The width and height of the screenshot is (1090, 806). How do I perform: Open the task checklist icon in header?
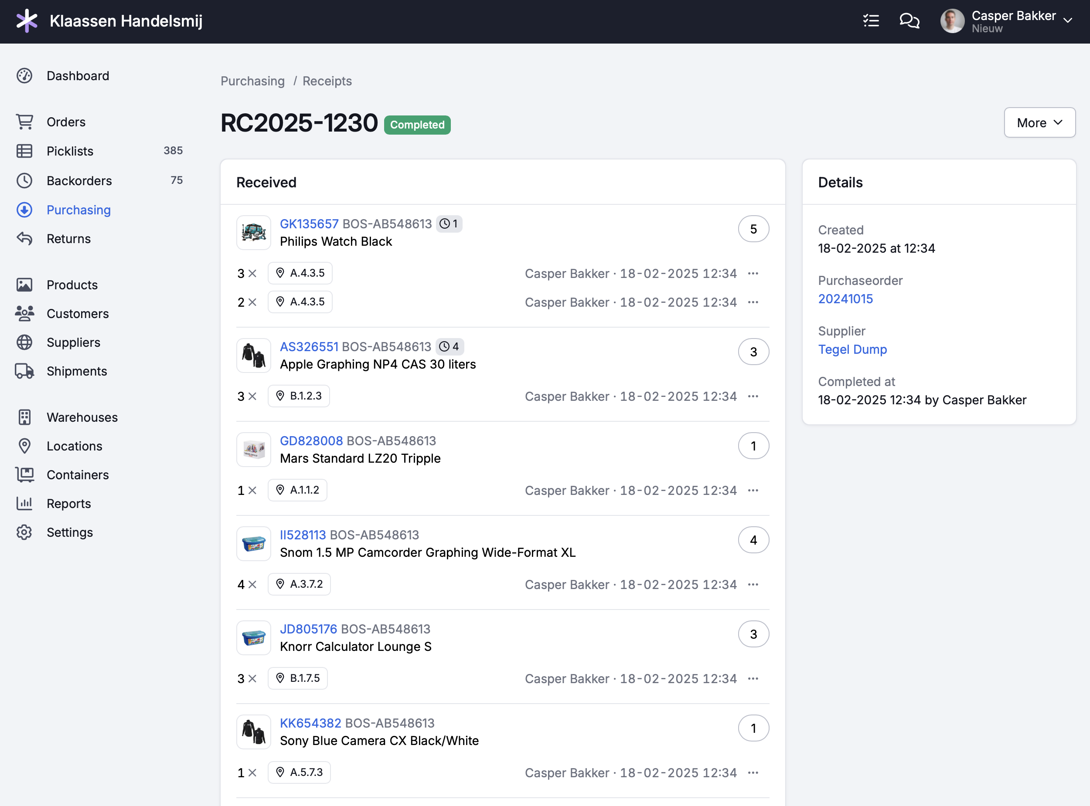(x=871, y=20)
